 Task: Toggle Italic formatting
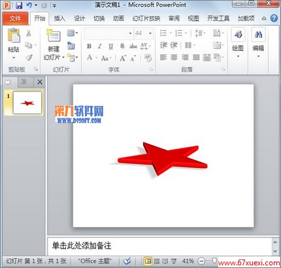click(x=100, y=46)
